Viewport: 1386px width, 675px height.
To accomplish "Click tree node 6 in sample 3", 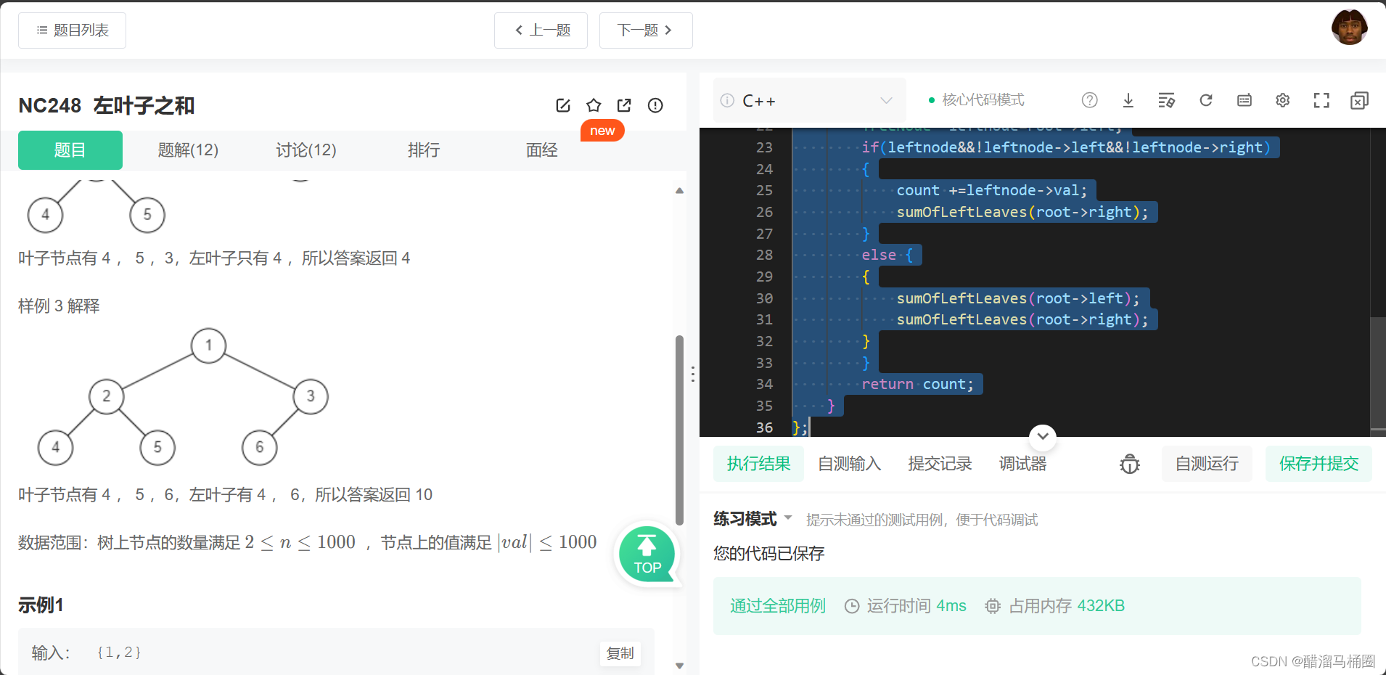I will tap(260, 447).
